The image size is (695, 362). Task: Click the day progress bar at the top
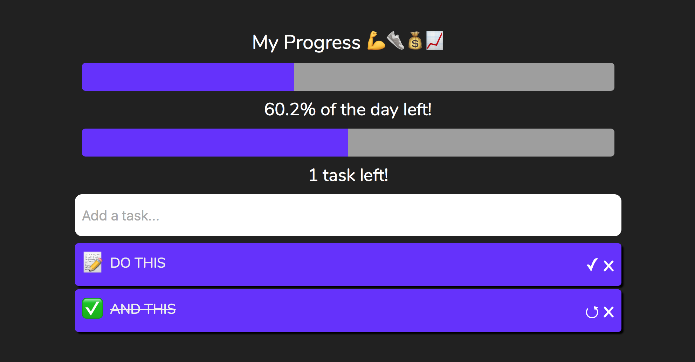(x=348, y=77)
